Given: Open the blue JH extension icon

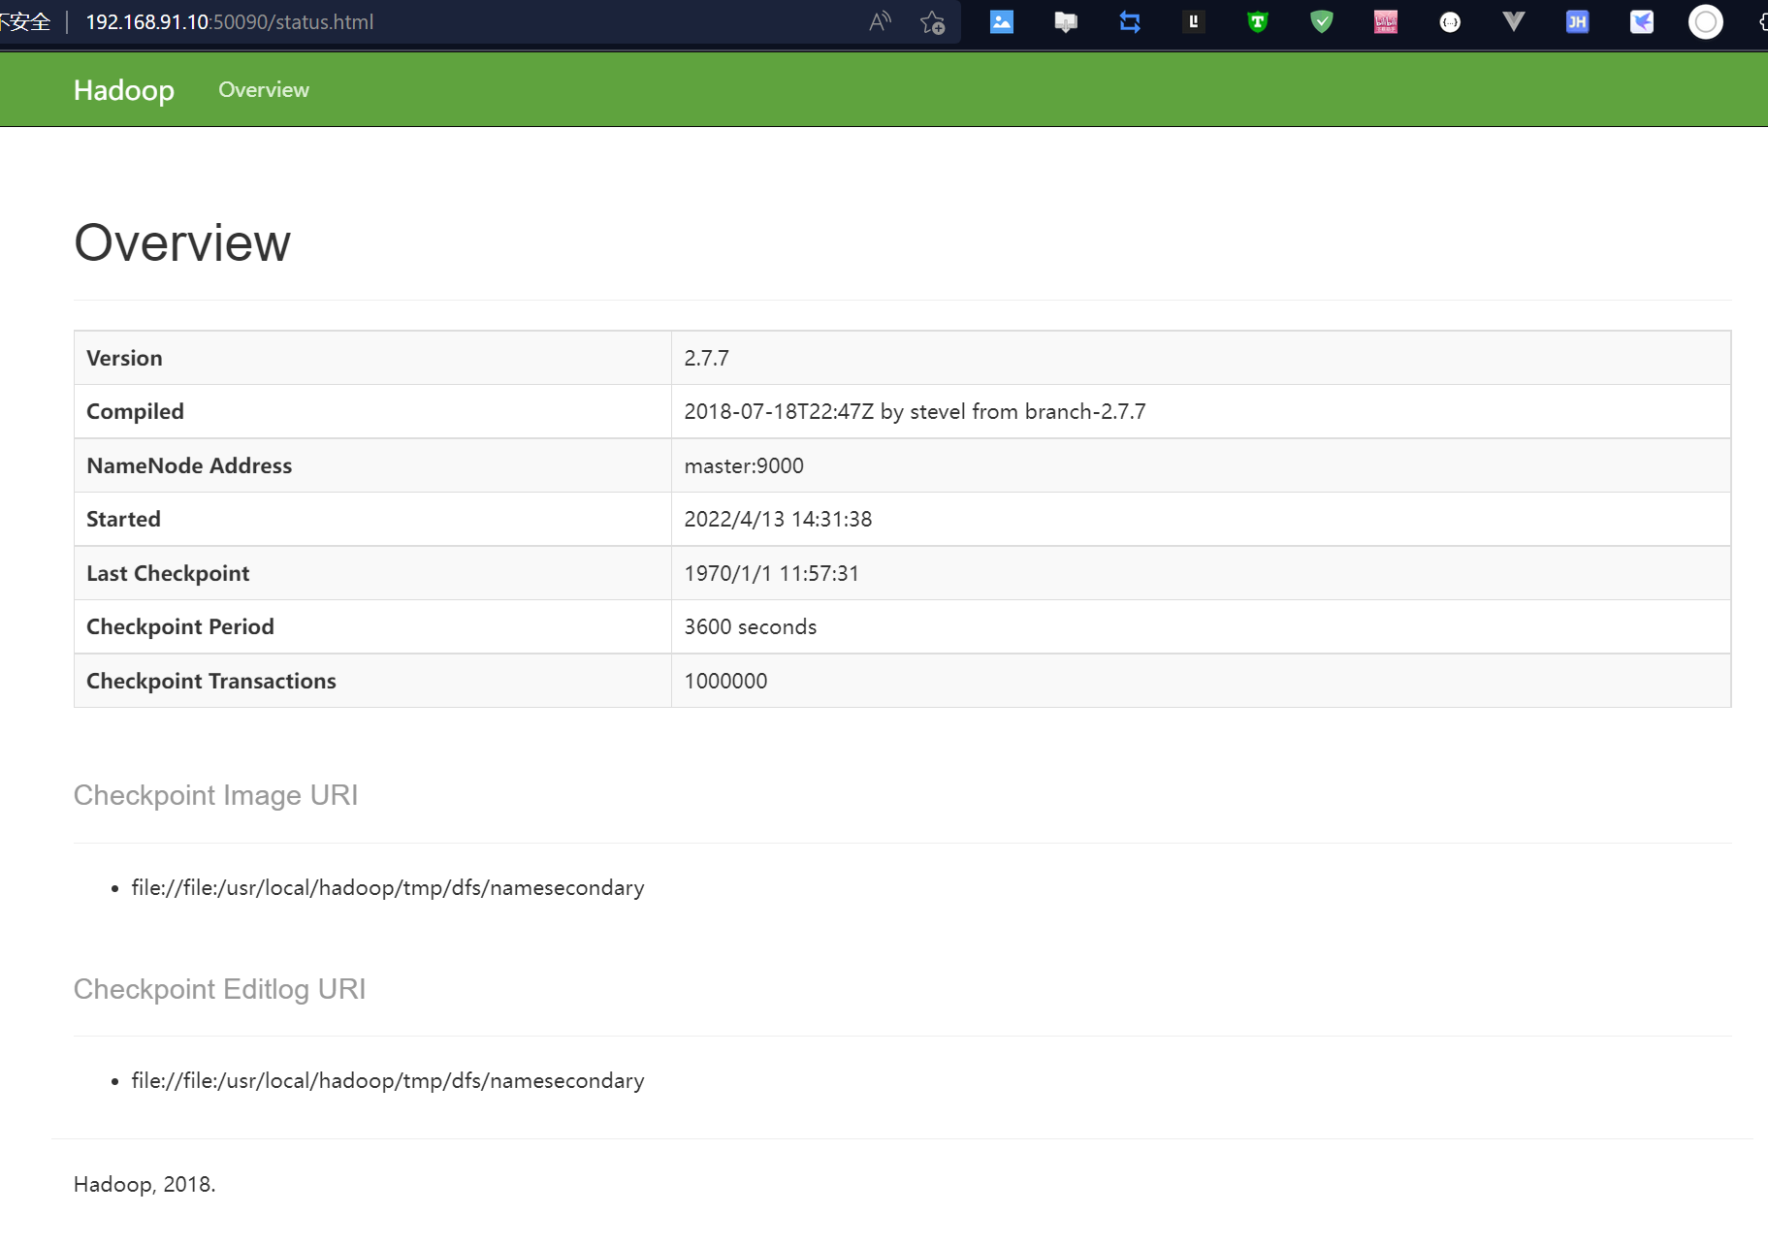Looking at the screenshot, I should tap(1577, 21).
